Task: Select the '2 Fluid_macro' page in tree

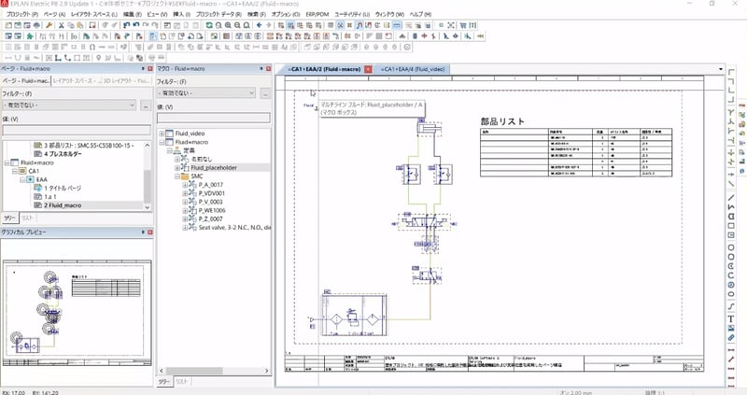Action: [63, 205]
